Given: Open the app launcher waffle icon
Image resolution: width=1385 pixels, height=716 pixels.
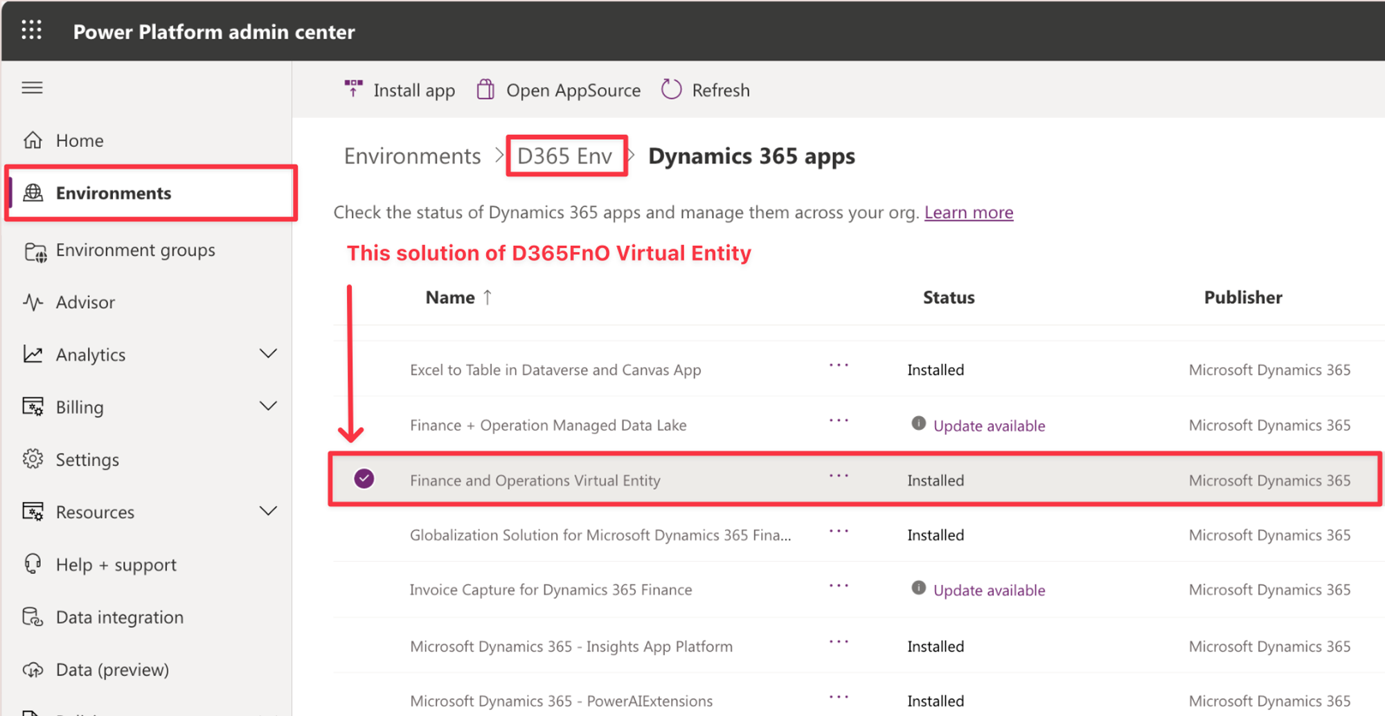Looking at the screenshot, I should [31, 30].
